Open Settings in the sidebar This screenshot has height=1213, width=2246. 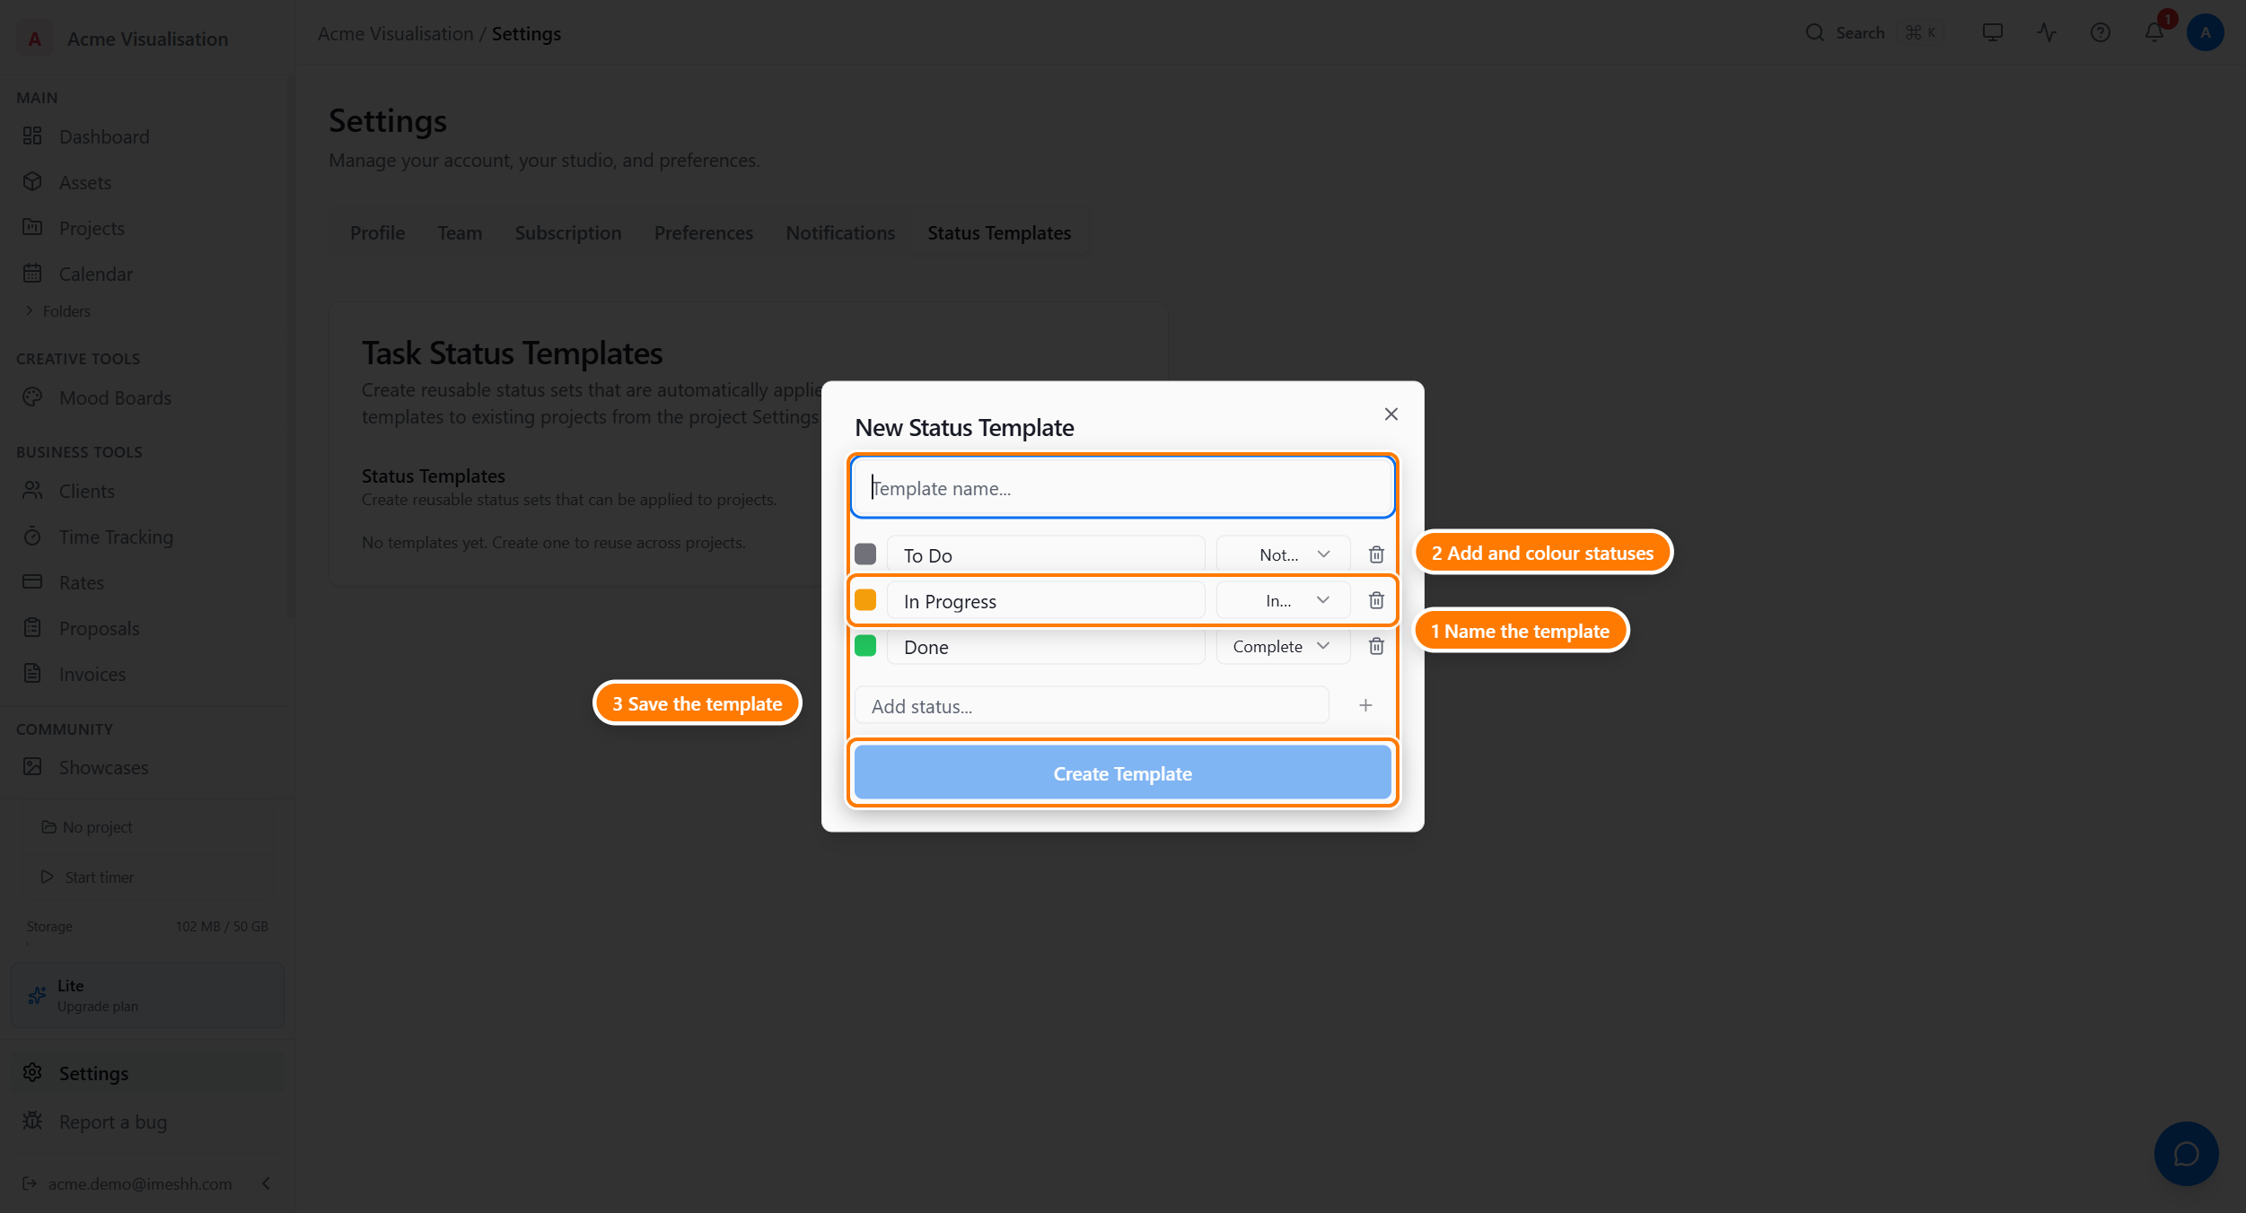click(147, 1073)
